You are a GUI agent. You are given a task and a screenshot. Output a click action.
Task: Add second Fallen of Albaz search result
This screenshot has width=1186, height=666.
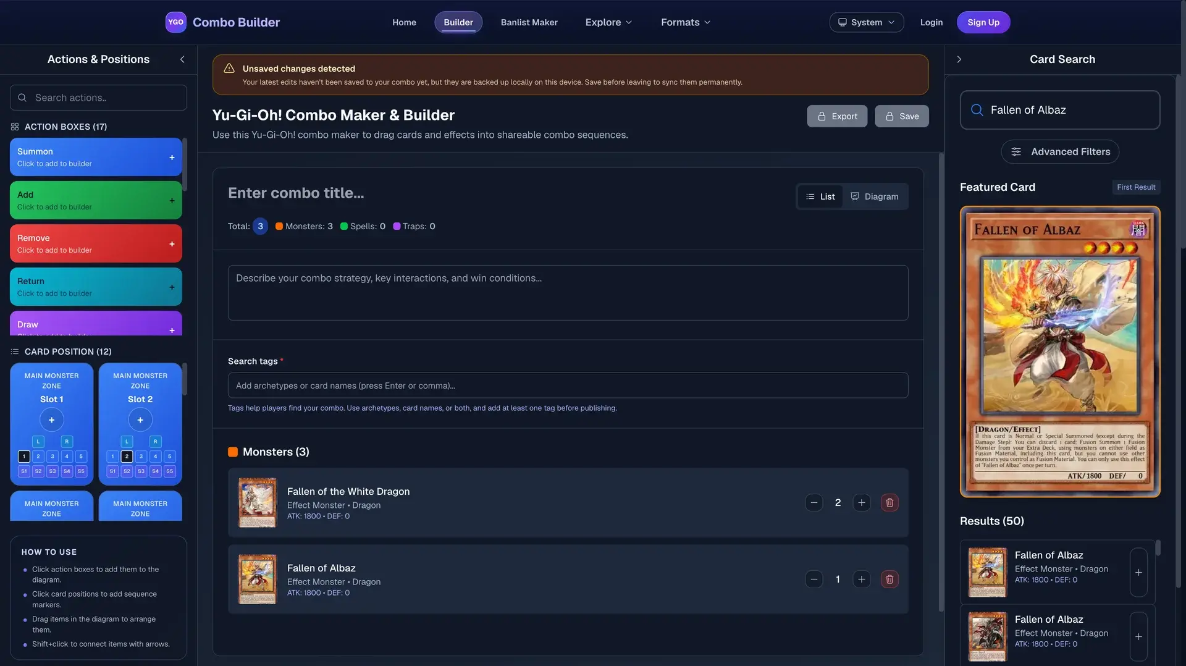pyautogui.click(x=1138, y=637)
